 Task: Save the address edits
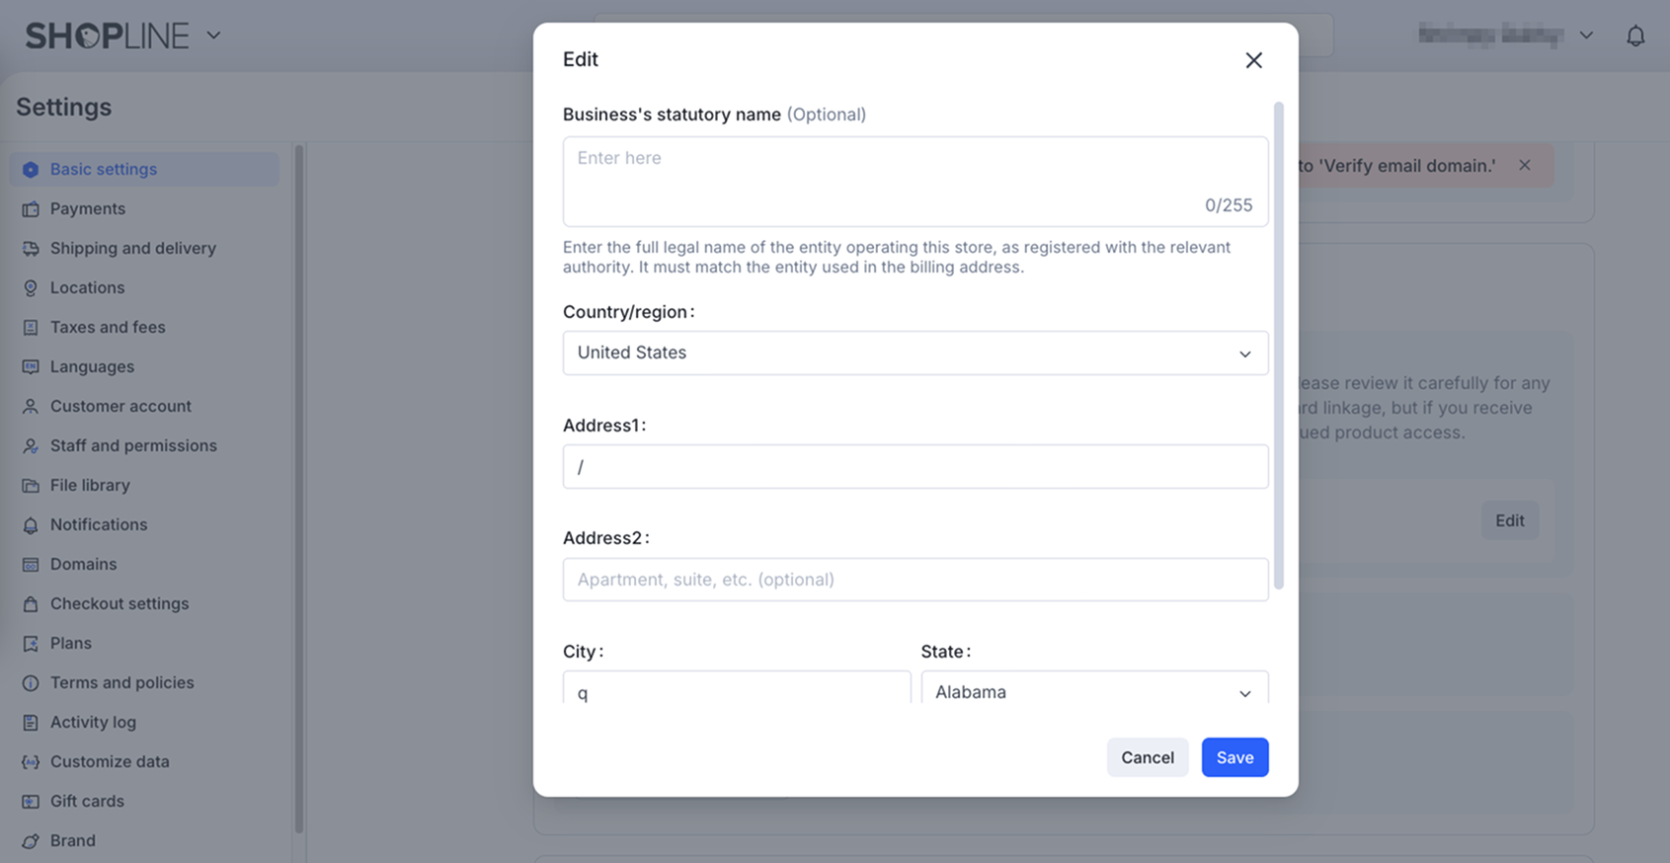1234,757
